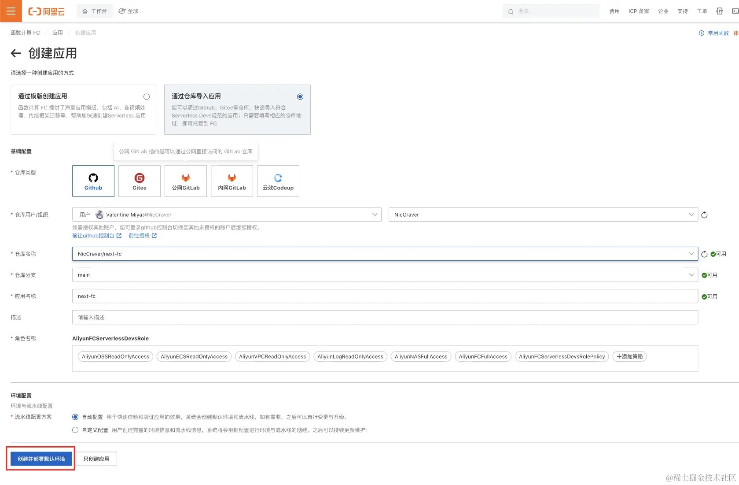The image size is (739, 485).
Task: Open the branch dropdown showing main
Action: coord(385,275)
